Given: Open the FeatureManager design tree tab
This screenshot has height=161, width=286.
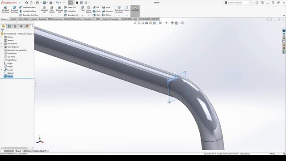Looking at the screenshot, I should [3, 26].
